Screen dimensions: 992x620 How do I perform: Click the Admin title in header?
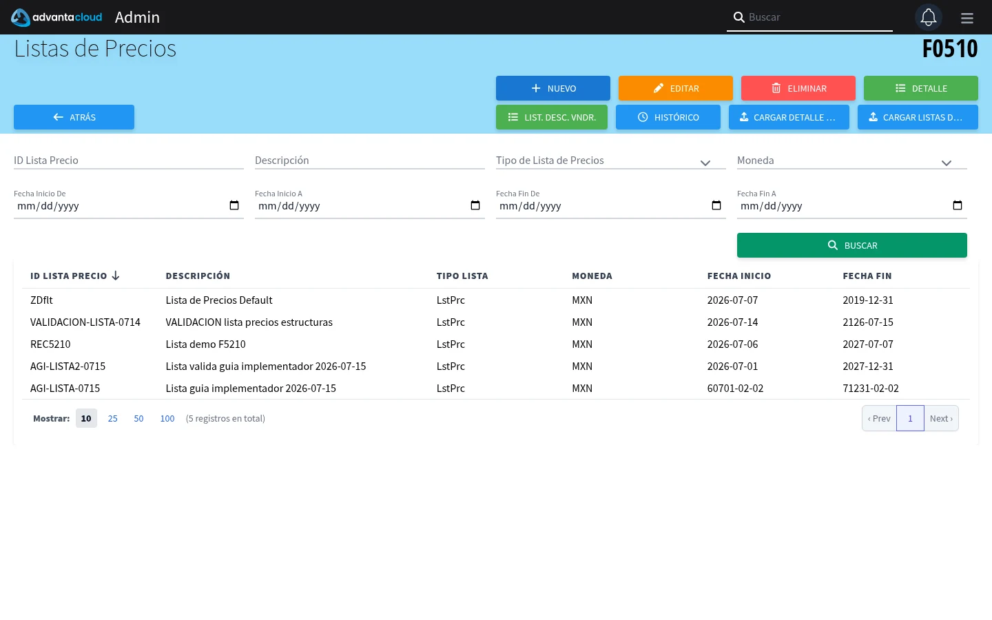[137, 17]
